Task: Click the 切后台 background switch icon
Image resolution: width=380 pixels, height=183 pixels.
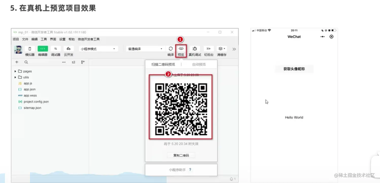Action: click(x=209, y=49)
